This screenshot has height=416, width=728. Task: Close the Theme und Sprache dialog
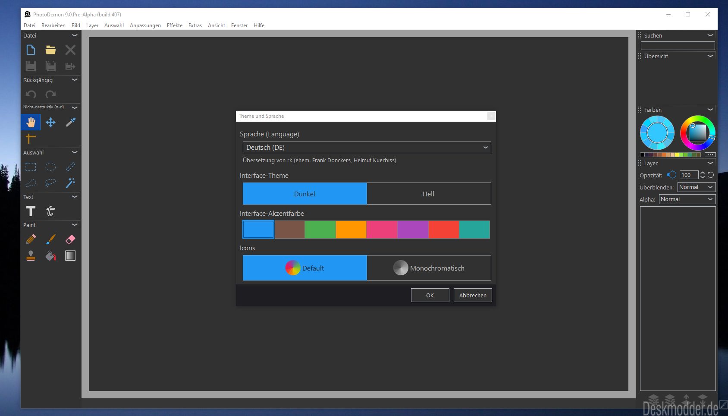pyautogui.click(x=491, y=116)
